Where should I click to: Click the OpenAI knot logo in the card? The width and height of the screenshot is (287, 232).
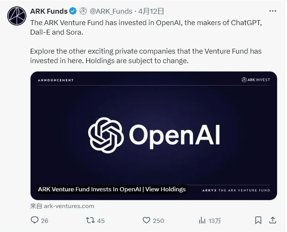106,135
